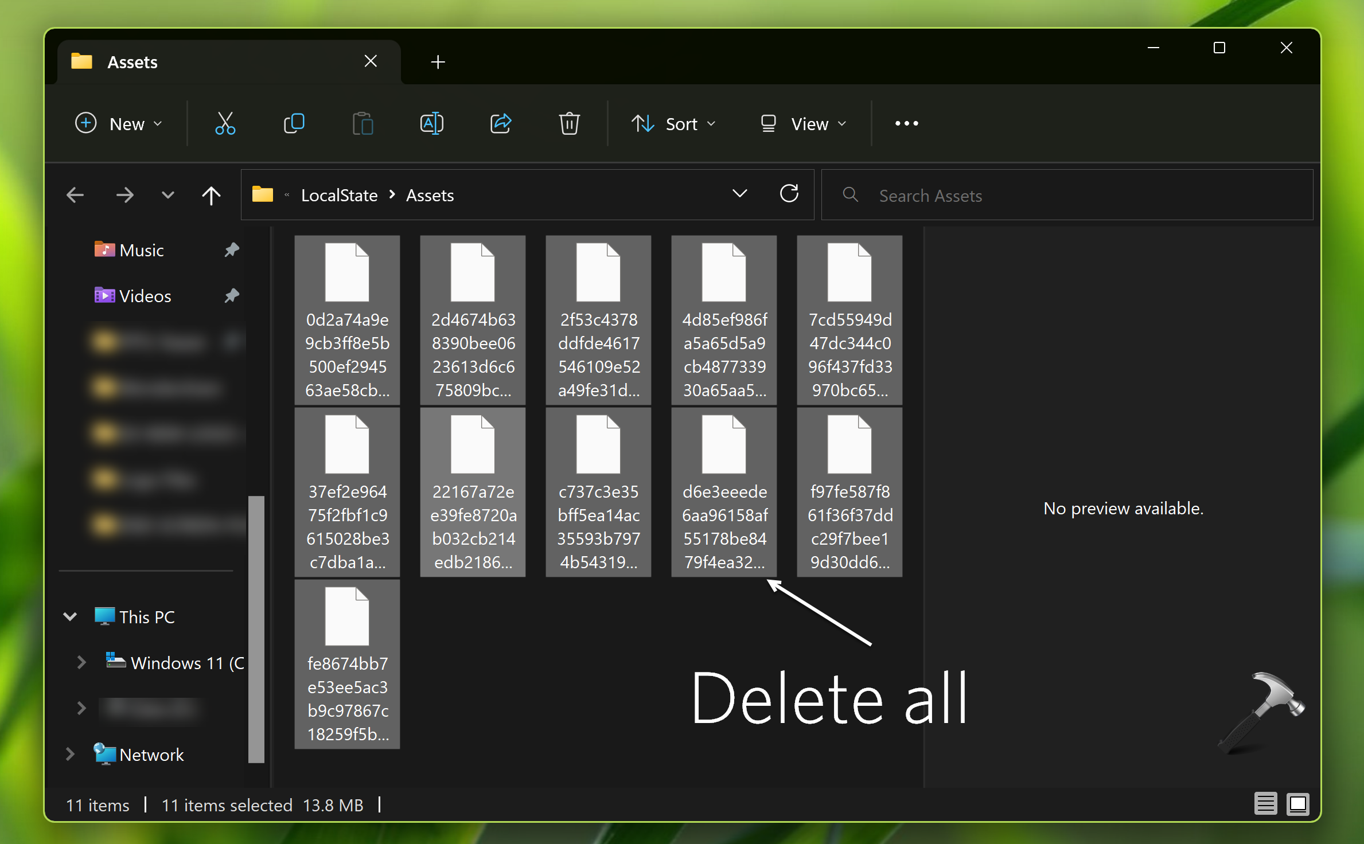The image size is (1364, 844).
Task: Open the See more three-dots menu
Action: (906, 123)
